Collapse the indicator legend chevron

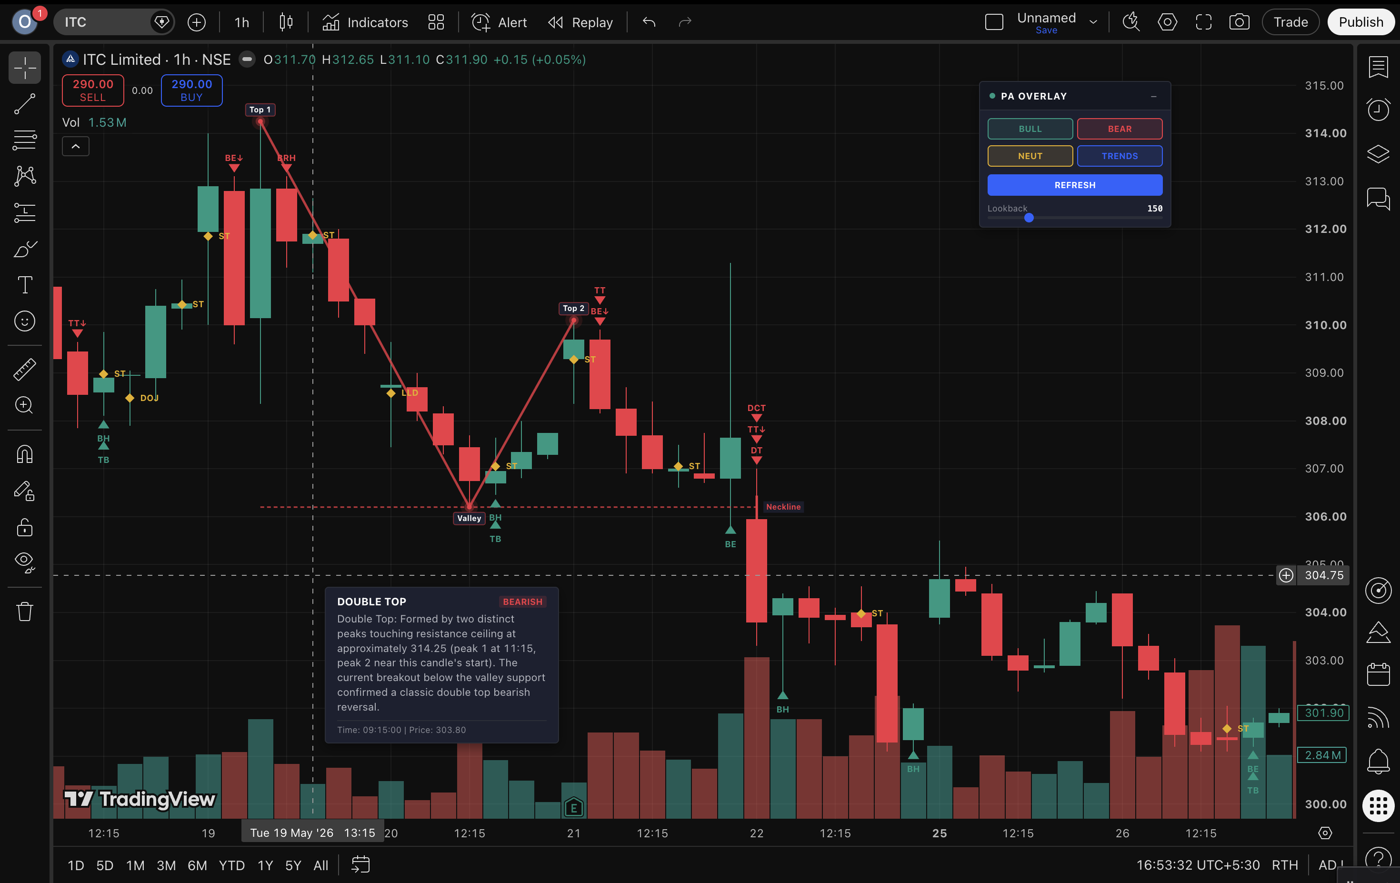(76, 147)
